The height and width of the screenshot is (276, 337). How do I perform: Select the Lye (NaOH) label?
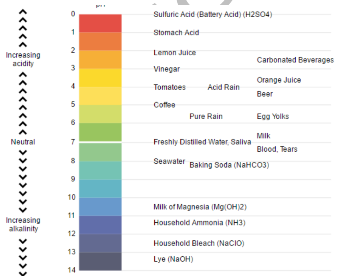[173, 259]
